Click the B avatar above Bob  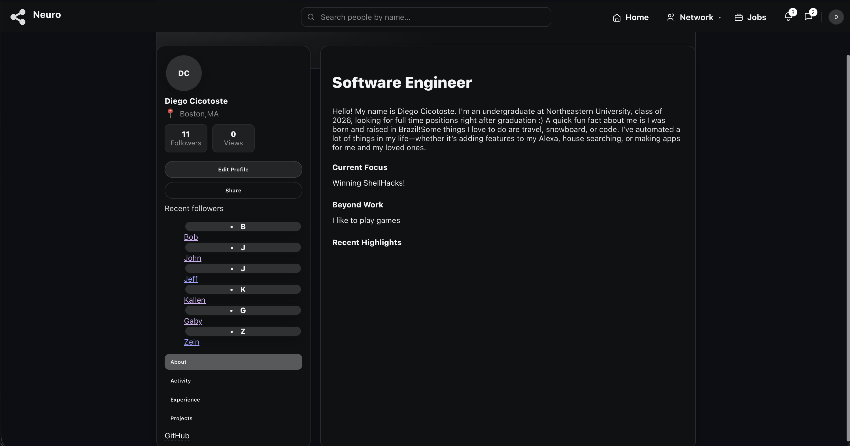[x=243, y=227]
